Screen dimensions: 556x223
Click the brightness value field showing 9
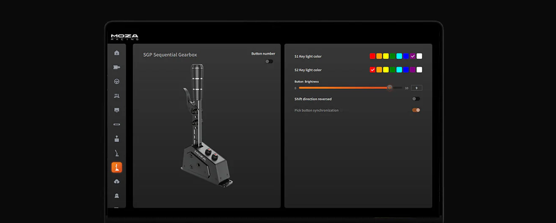(x=416, y=88)
